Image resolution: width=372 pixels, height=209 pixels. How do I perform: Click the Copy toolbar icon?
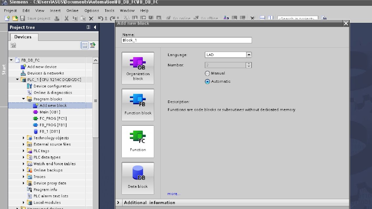point(75,18)
